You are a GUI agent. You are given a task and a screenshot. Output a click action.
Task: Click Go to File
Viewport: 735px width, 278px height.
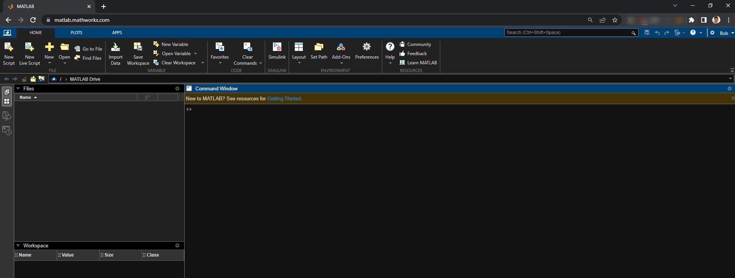pyautogui.click(x=88, y=49)
